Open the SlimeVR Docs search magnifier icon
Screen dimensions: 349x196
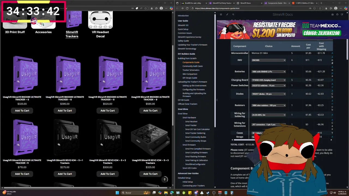click(x=233, y=14)
